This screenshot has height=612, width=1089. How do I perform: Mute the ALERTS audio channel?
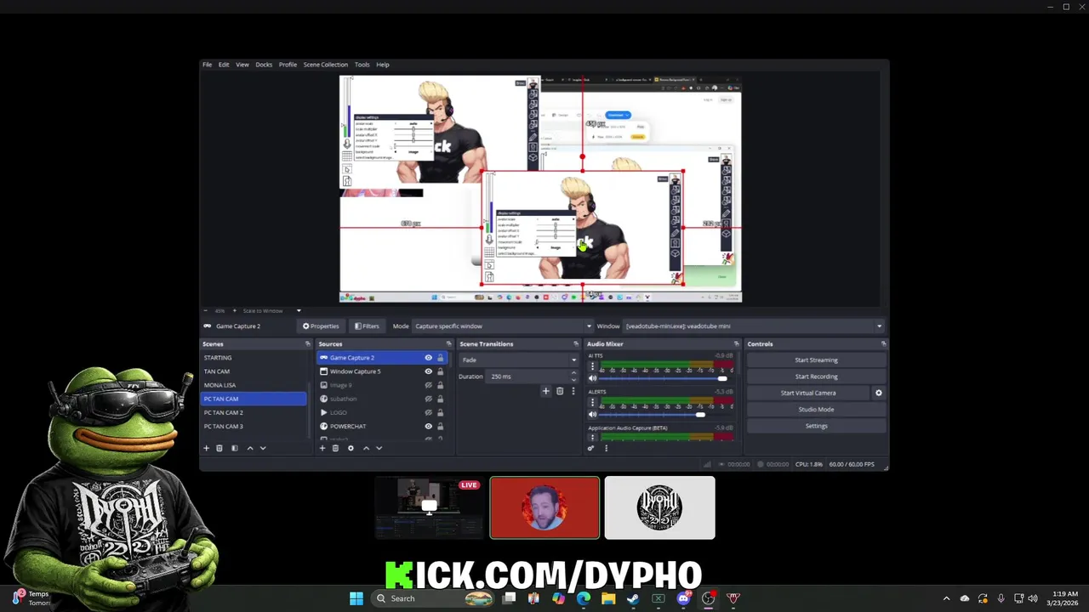pos(592,415)
